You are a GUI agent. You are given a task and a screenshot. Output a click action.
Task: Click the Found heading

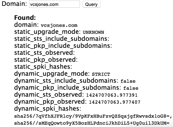pyautogui.click(x=25, y=18)
